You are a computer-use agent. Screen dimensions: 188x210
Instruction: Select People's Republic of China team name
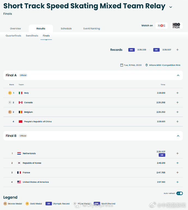tap(38, 122)
